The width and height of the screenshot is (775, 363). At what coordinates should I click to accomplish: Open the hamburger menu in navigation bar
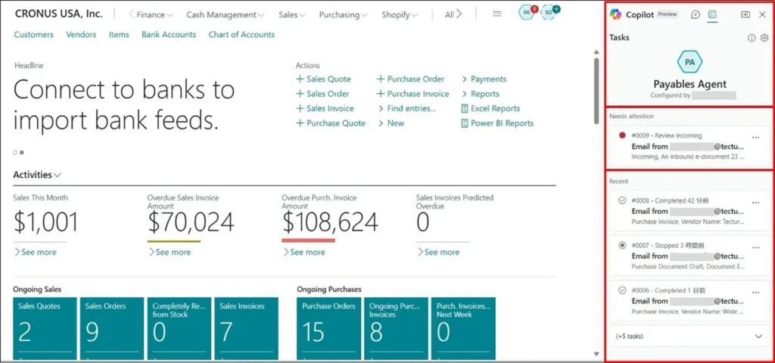pos(497,14)
